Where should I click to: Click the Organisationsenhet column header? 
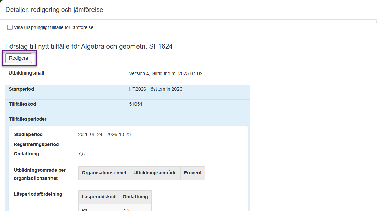click(104, 173)
